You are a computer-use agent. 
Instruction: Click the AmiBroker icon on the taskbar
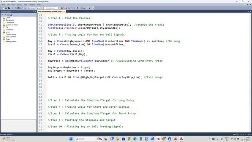pyautogui.click(x=181, y=139)
